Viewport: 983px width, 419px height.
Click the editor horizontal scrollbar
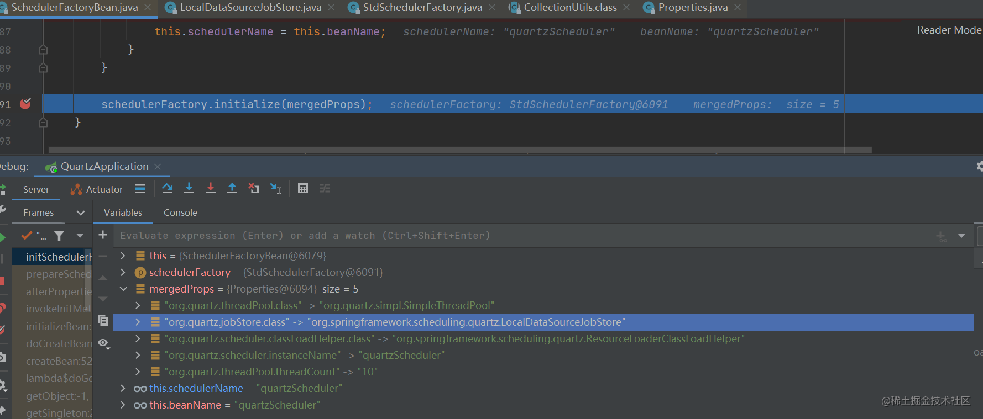tap(460, 150)
